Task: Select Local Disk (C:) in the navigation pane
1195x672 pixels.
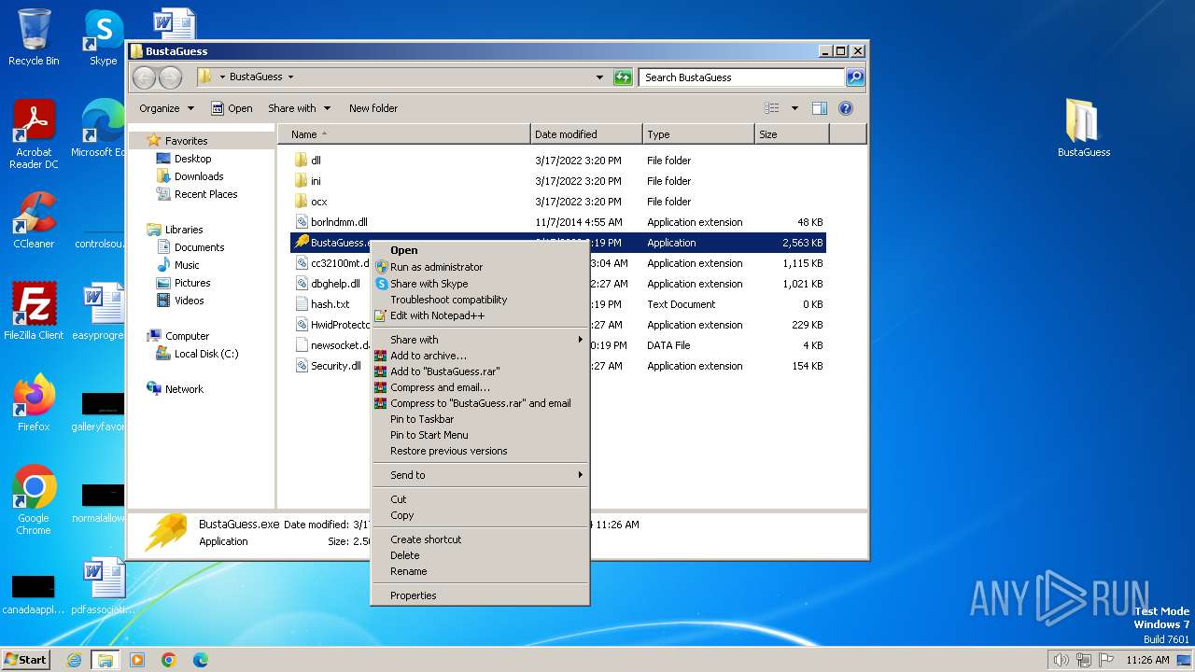Action: click(205, 354)
